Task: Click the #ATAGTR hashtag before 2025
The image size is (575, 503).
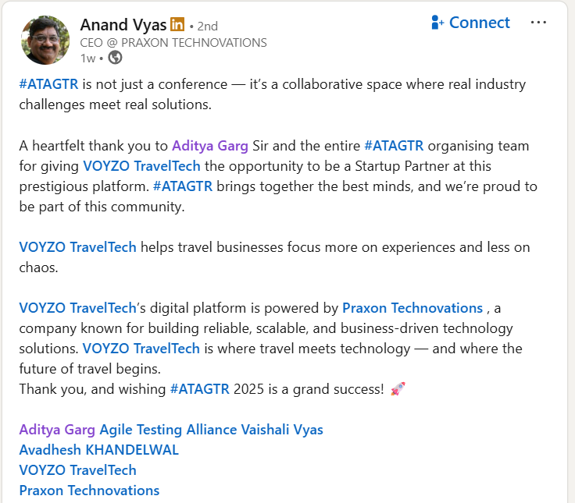Action: pyautogui.click(x=199, y=389)
